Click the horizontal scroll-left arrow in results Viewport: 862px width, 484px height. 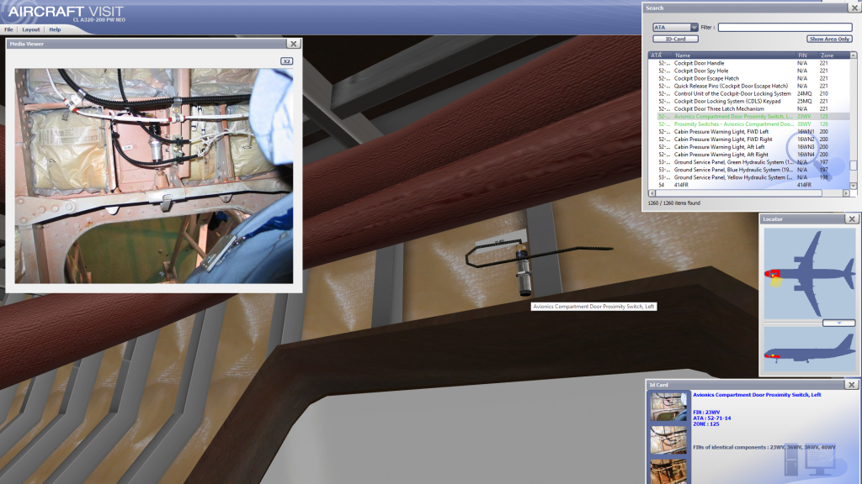pyautogui.click(x=652, y=193)
